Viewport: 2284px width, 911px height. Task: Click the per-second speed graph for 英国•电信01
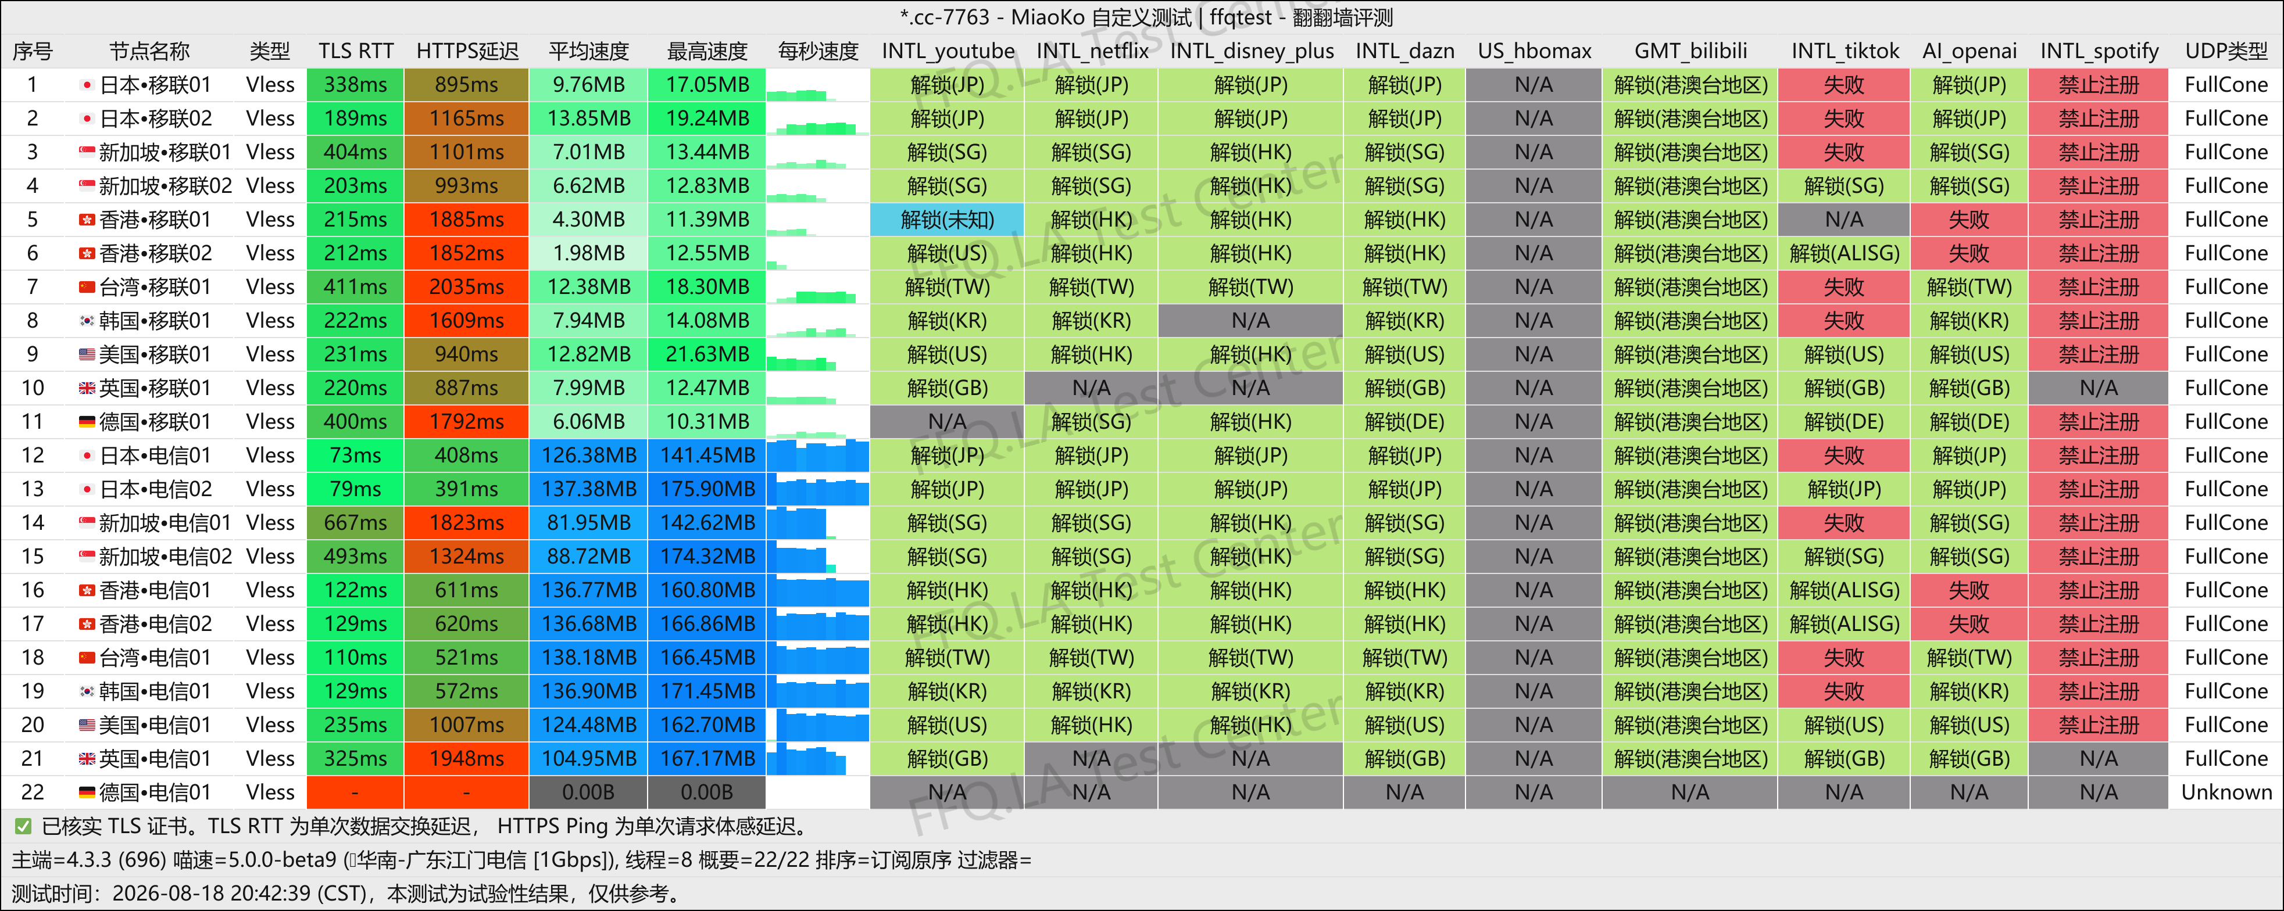(x=817, y=759)
